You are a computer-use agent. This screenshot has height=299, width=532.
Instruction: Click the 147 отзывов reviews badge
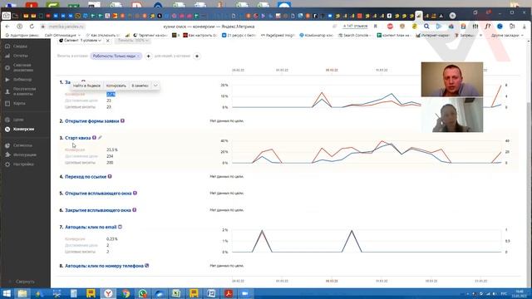coord(355,26)
